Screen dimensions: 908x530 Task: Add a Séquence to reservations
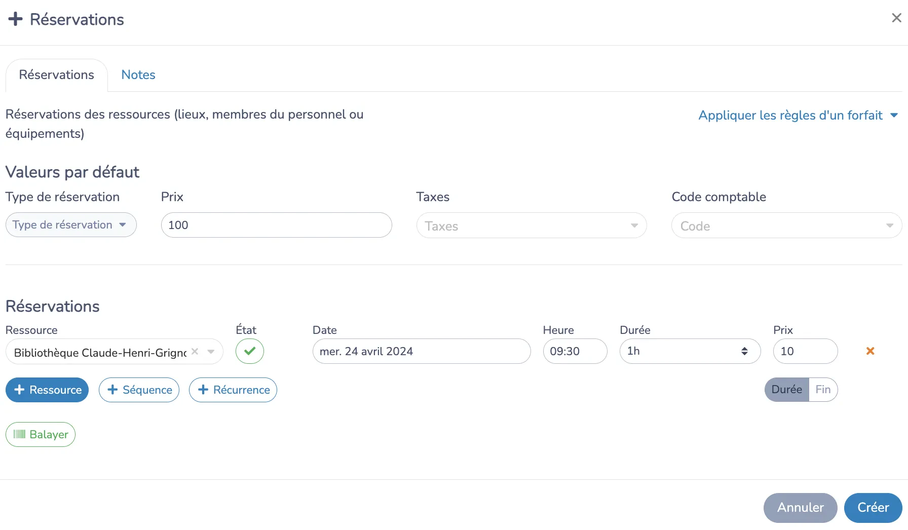[139, 390]
